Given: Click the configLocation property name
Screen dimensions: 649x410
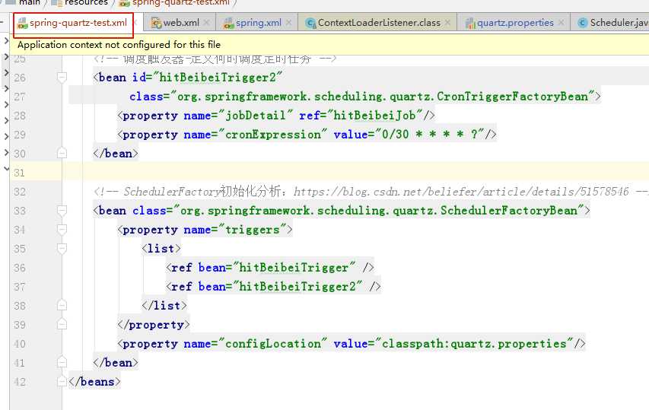Looking at the screenshot, I should pyautogui.click(x=273, y=344).
